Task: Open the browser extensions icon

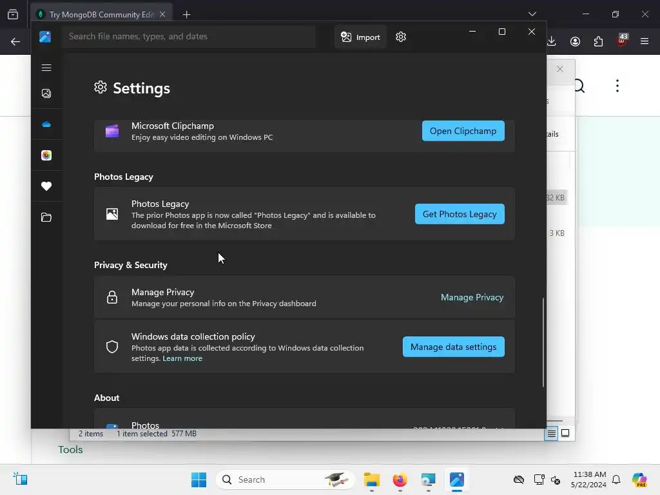Action: pyautogui.click(x=598, y=41)
